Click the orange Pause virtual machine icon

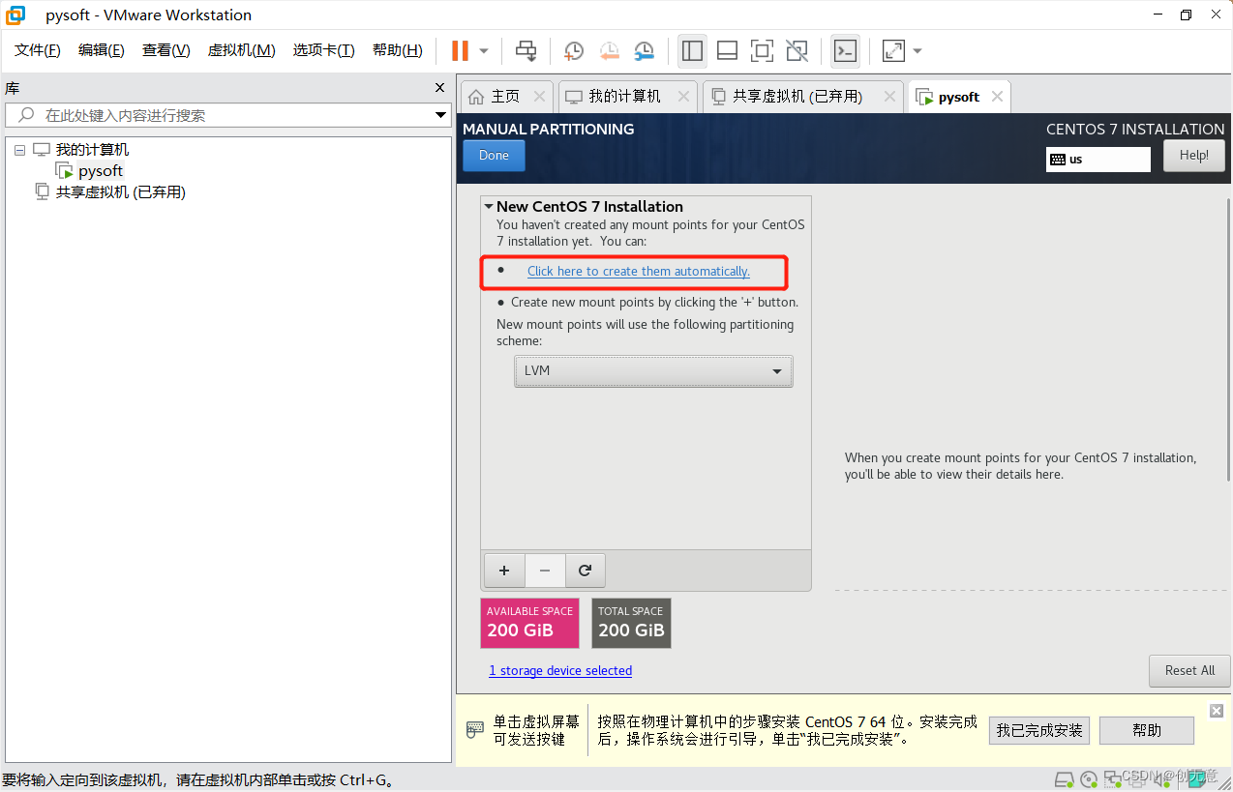[x=461, y=50]
